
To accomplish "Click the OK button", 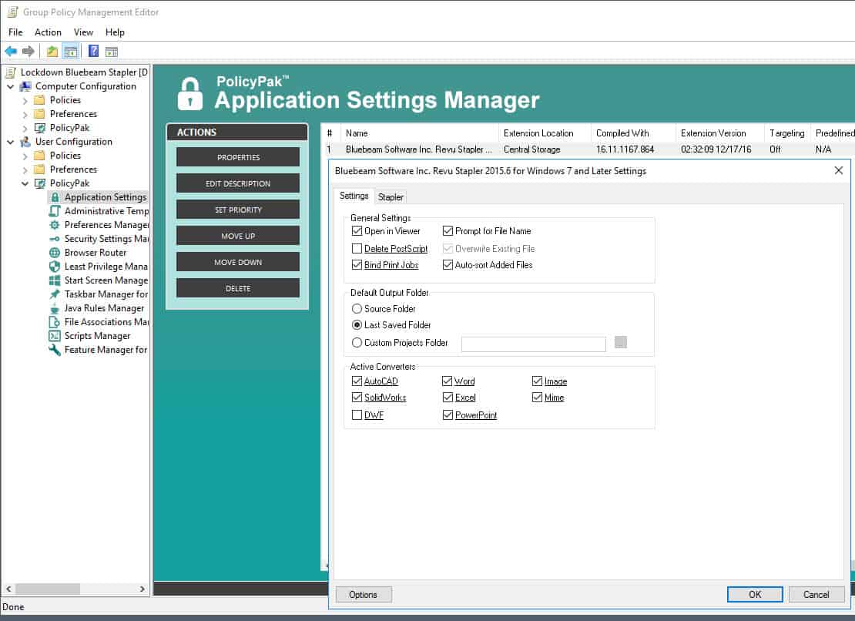I will 755,594.
